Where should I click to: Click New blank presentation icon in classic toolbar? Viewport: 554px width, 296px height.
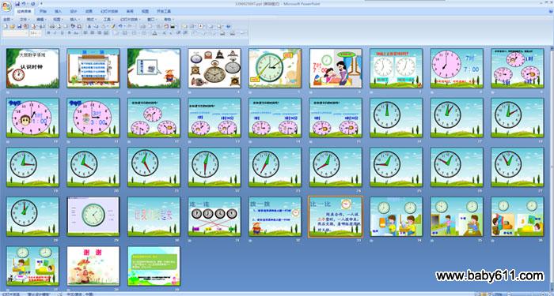pos(6,26)
